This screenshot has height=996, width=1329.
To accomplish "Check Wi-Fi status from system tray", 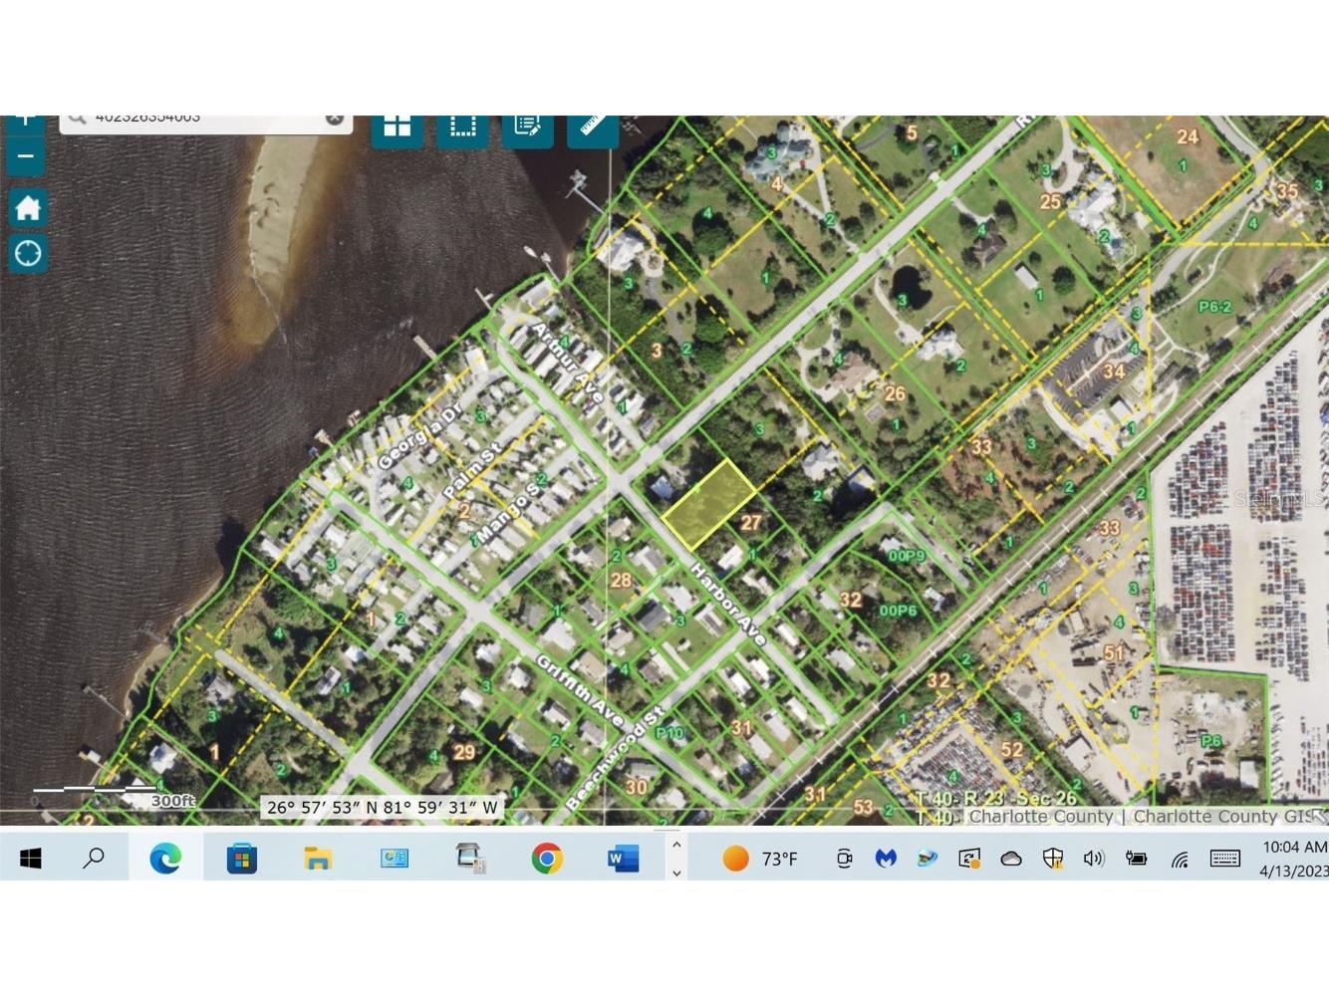I will coord(1182,857).
